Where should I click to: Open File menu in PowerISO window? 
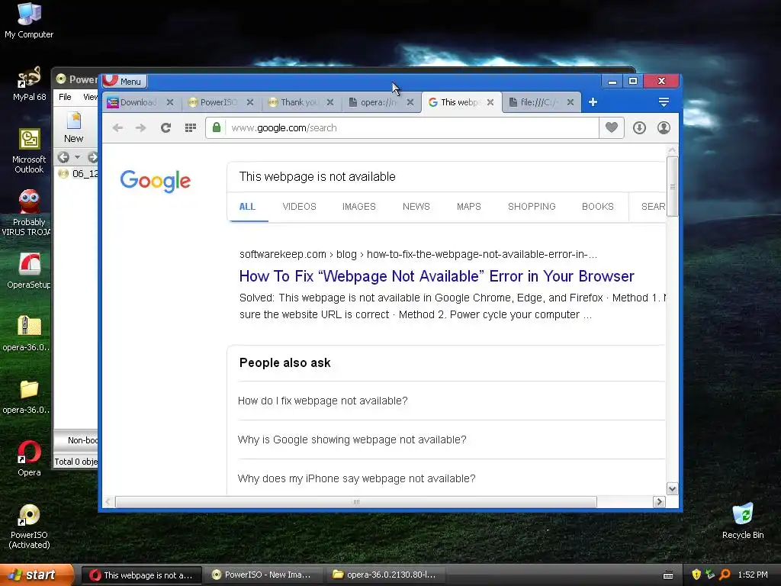pos(66,97)
